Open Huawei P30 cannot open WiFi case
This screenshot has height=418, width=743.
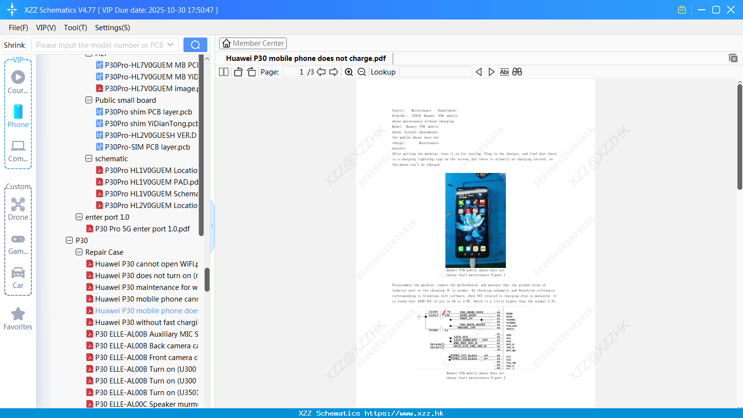pyautogui.click(x=142, y=264)
